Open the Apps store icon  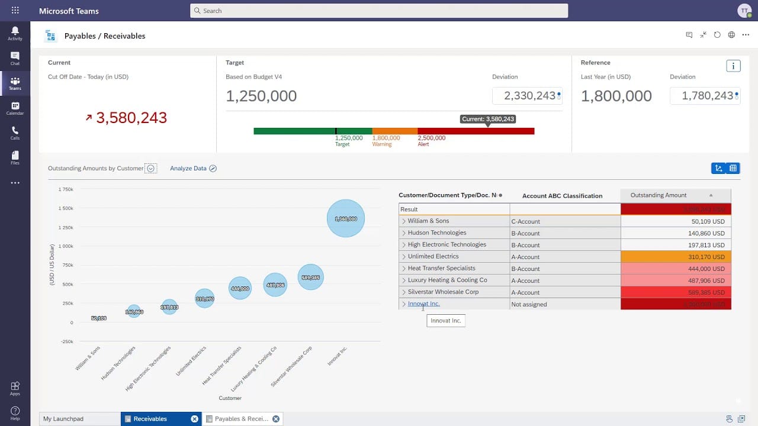15,388
